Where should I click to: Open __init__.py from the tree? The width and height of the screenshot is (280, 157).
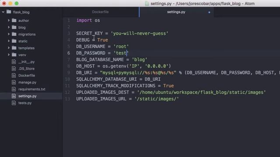coord(26,62)
